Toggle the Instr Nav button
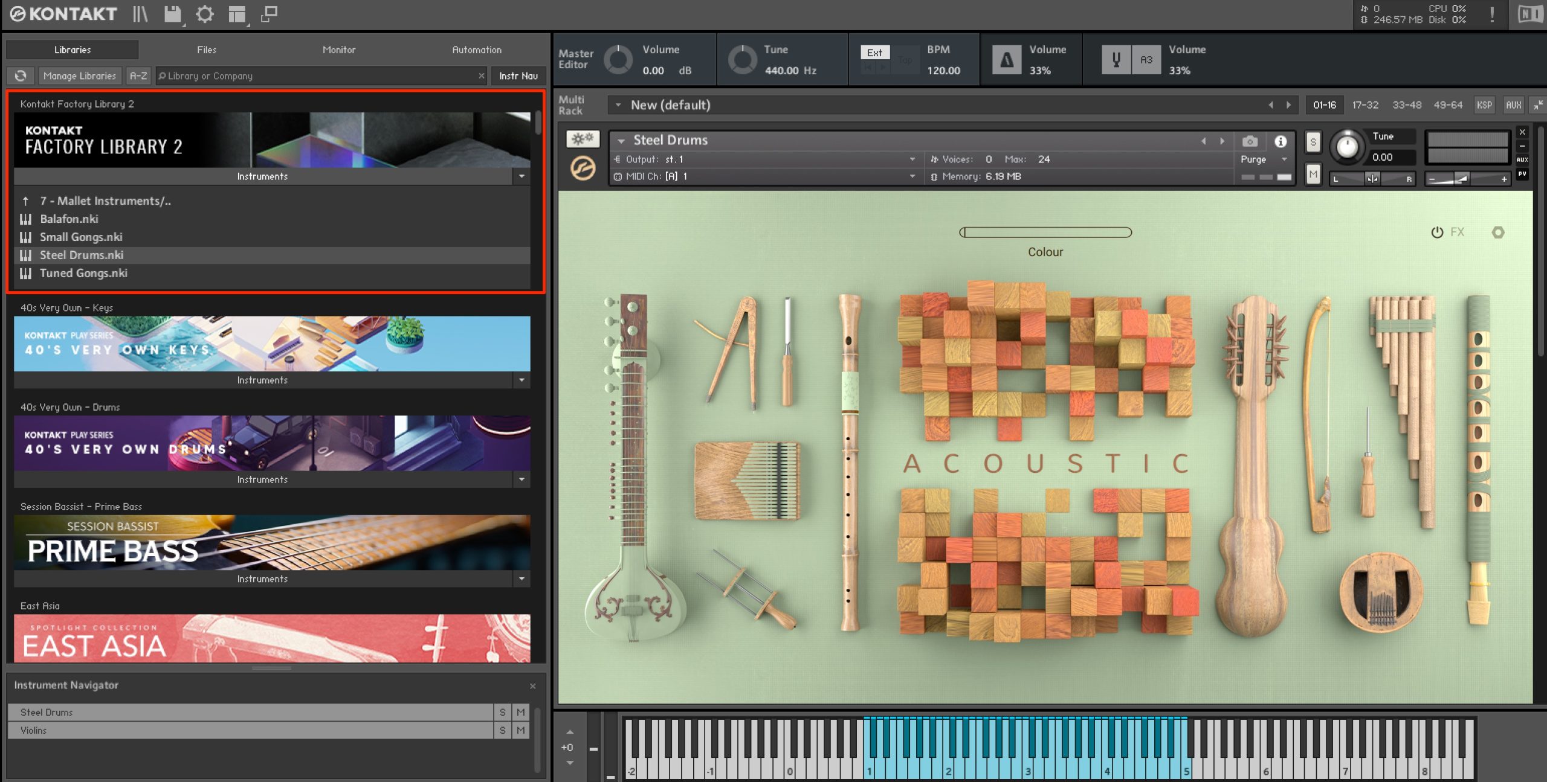Viewport: 1547px width, 782px height. [518, 75]
